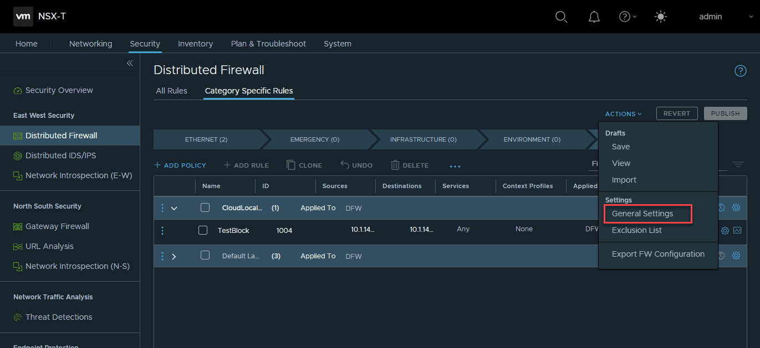Go to the Home tab
This screenshot has height=348, width=760.
pyautogui.click(x=27, y=44)
